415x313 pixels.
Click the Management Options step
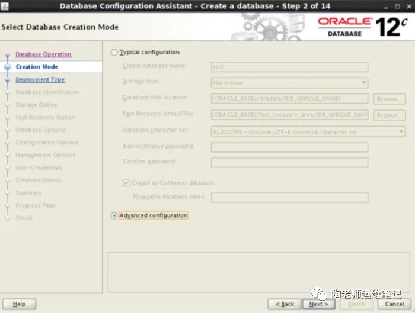click(45, 155)
